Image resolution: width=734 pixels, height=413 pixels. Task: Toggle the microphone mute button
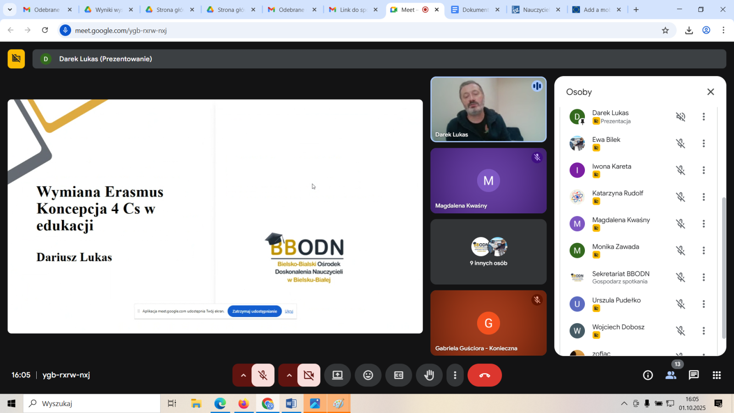point(263,375)
